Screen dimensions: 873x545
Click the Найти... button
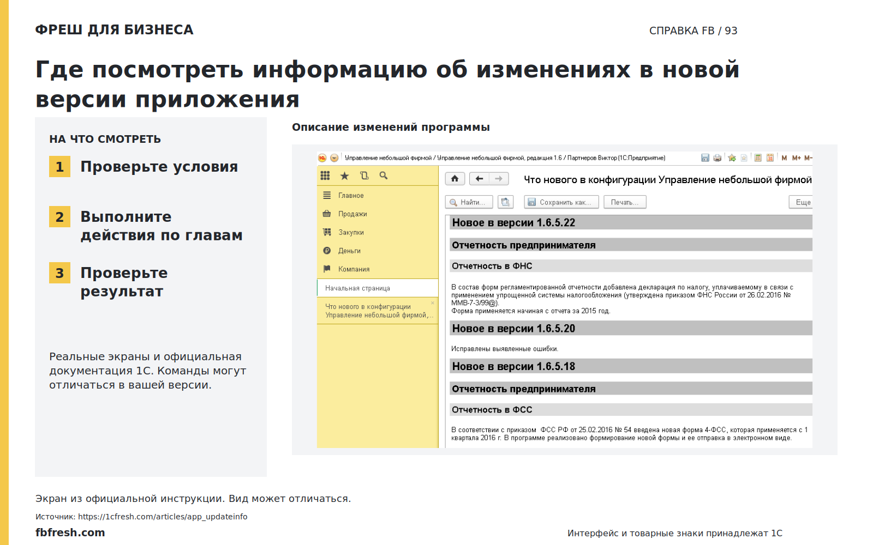[469, 202]
